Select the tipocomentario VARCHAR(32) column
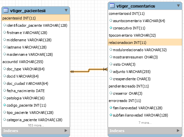Image resolution: width=184 pixels, height=137 pixels. pyautogui.click(x=132, y=35)
